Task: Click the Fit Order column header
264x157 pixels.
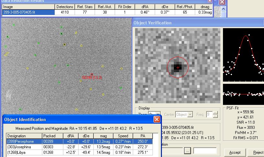Action: pyautogui.click(x=125, y=7)
